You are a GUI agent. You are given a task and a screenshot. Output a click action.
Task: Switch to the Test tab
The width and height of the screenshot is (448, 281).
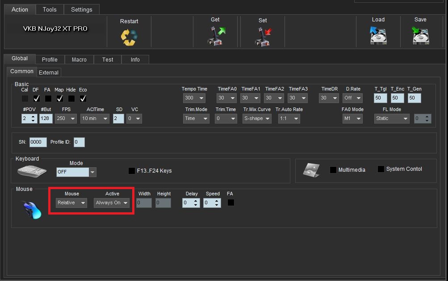click(x=108, y=59)
